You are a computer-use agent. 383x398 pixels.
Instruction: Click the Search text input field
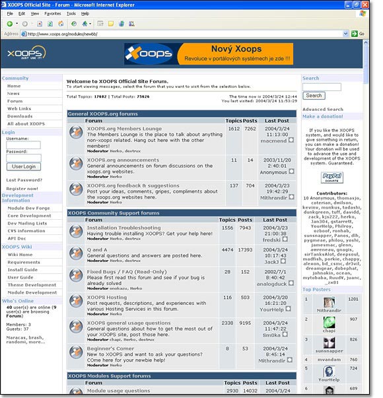pyautogui.click(x=322, y=87)
